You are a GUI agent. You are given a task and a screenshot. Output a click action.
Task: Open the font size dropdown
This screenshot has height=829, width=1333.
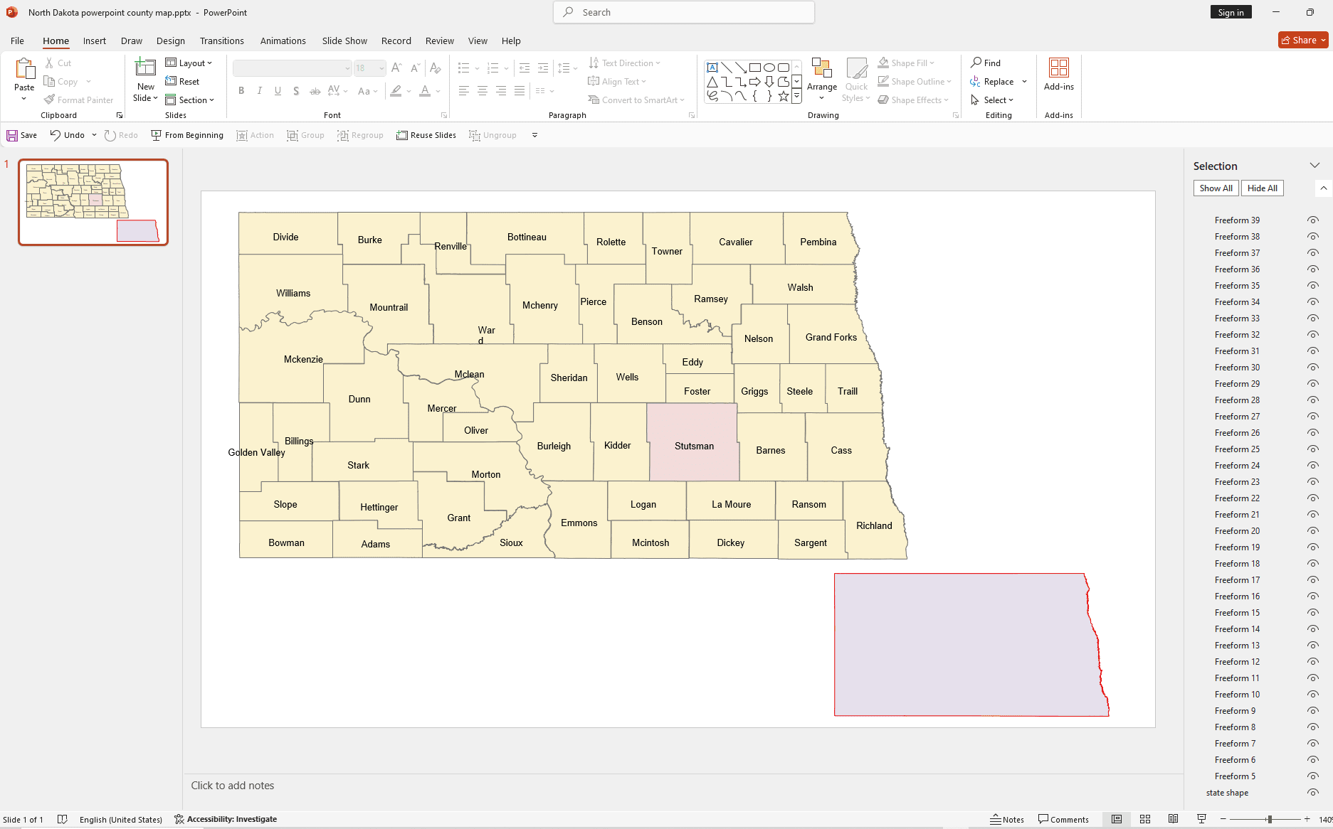point(381,68)
